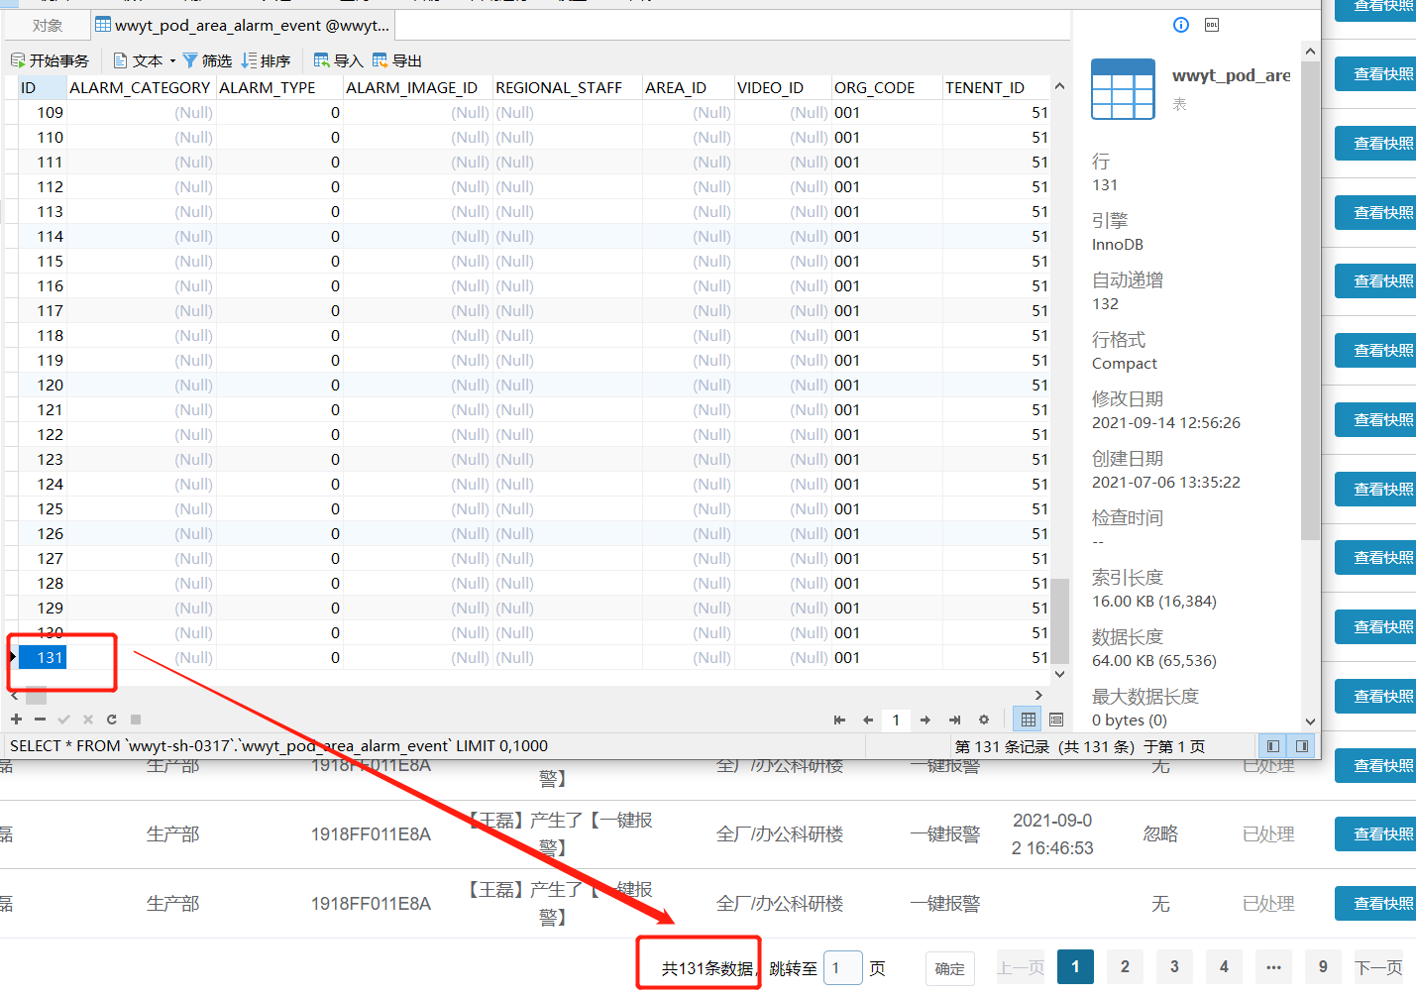This screenshot has width=1416, height=997.
Task: Switch to the 对象 objects tab
Action: click(x=48, y=25)
